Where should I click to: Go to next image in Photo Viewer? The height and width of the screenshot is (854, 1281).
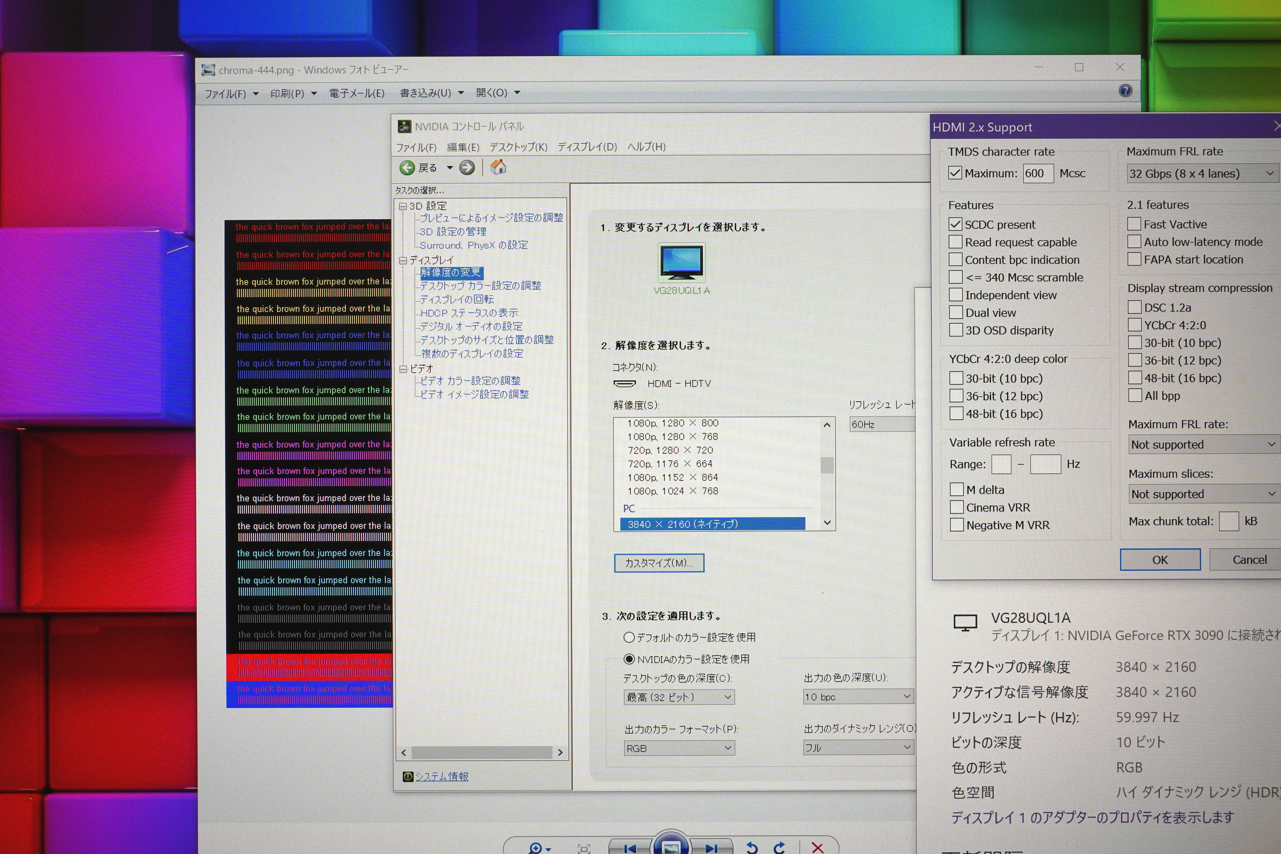[711, 848]
